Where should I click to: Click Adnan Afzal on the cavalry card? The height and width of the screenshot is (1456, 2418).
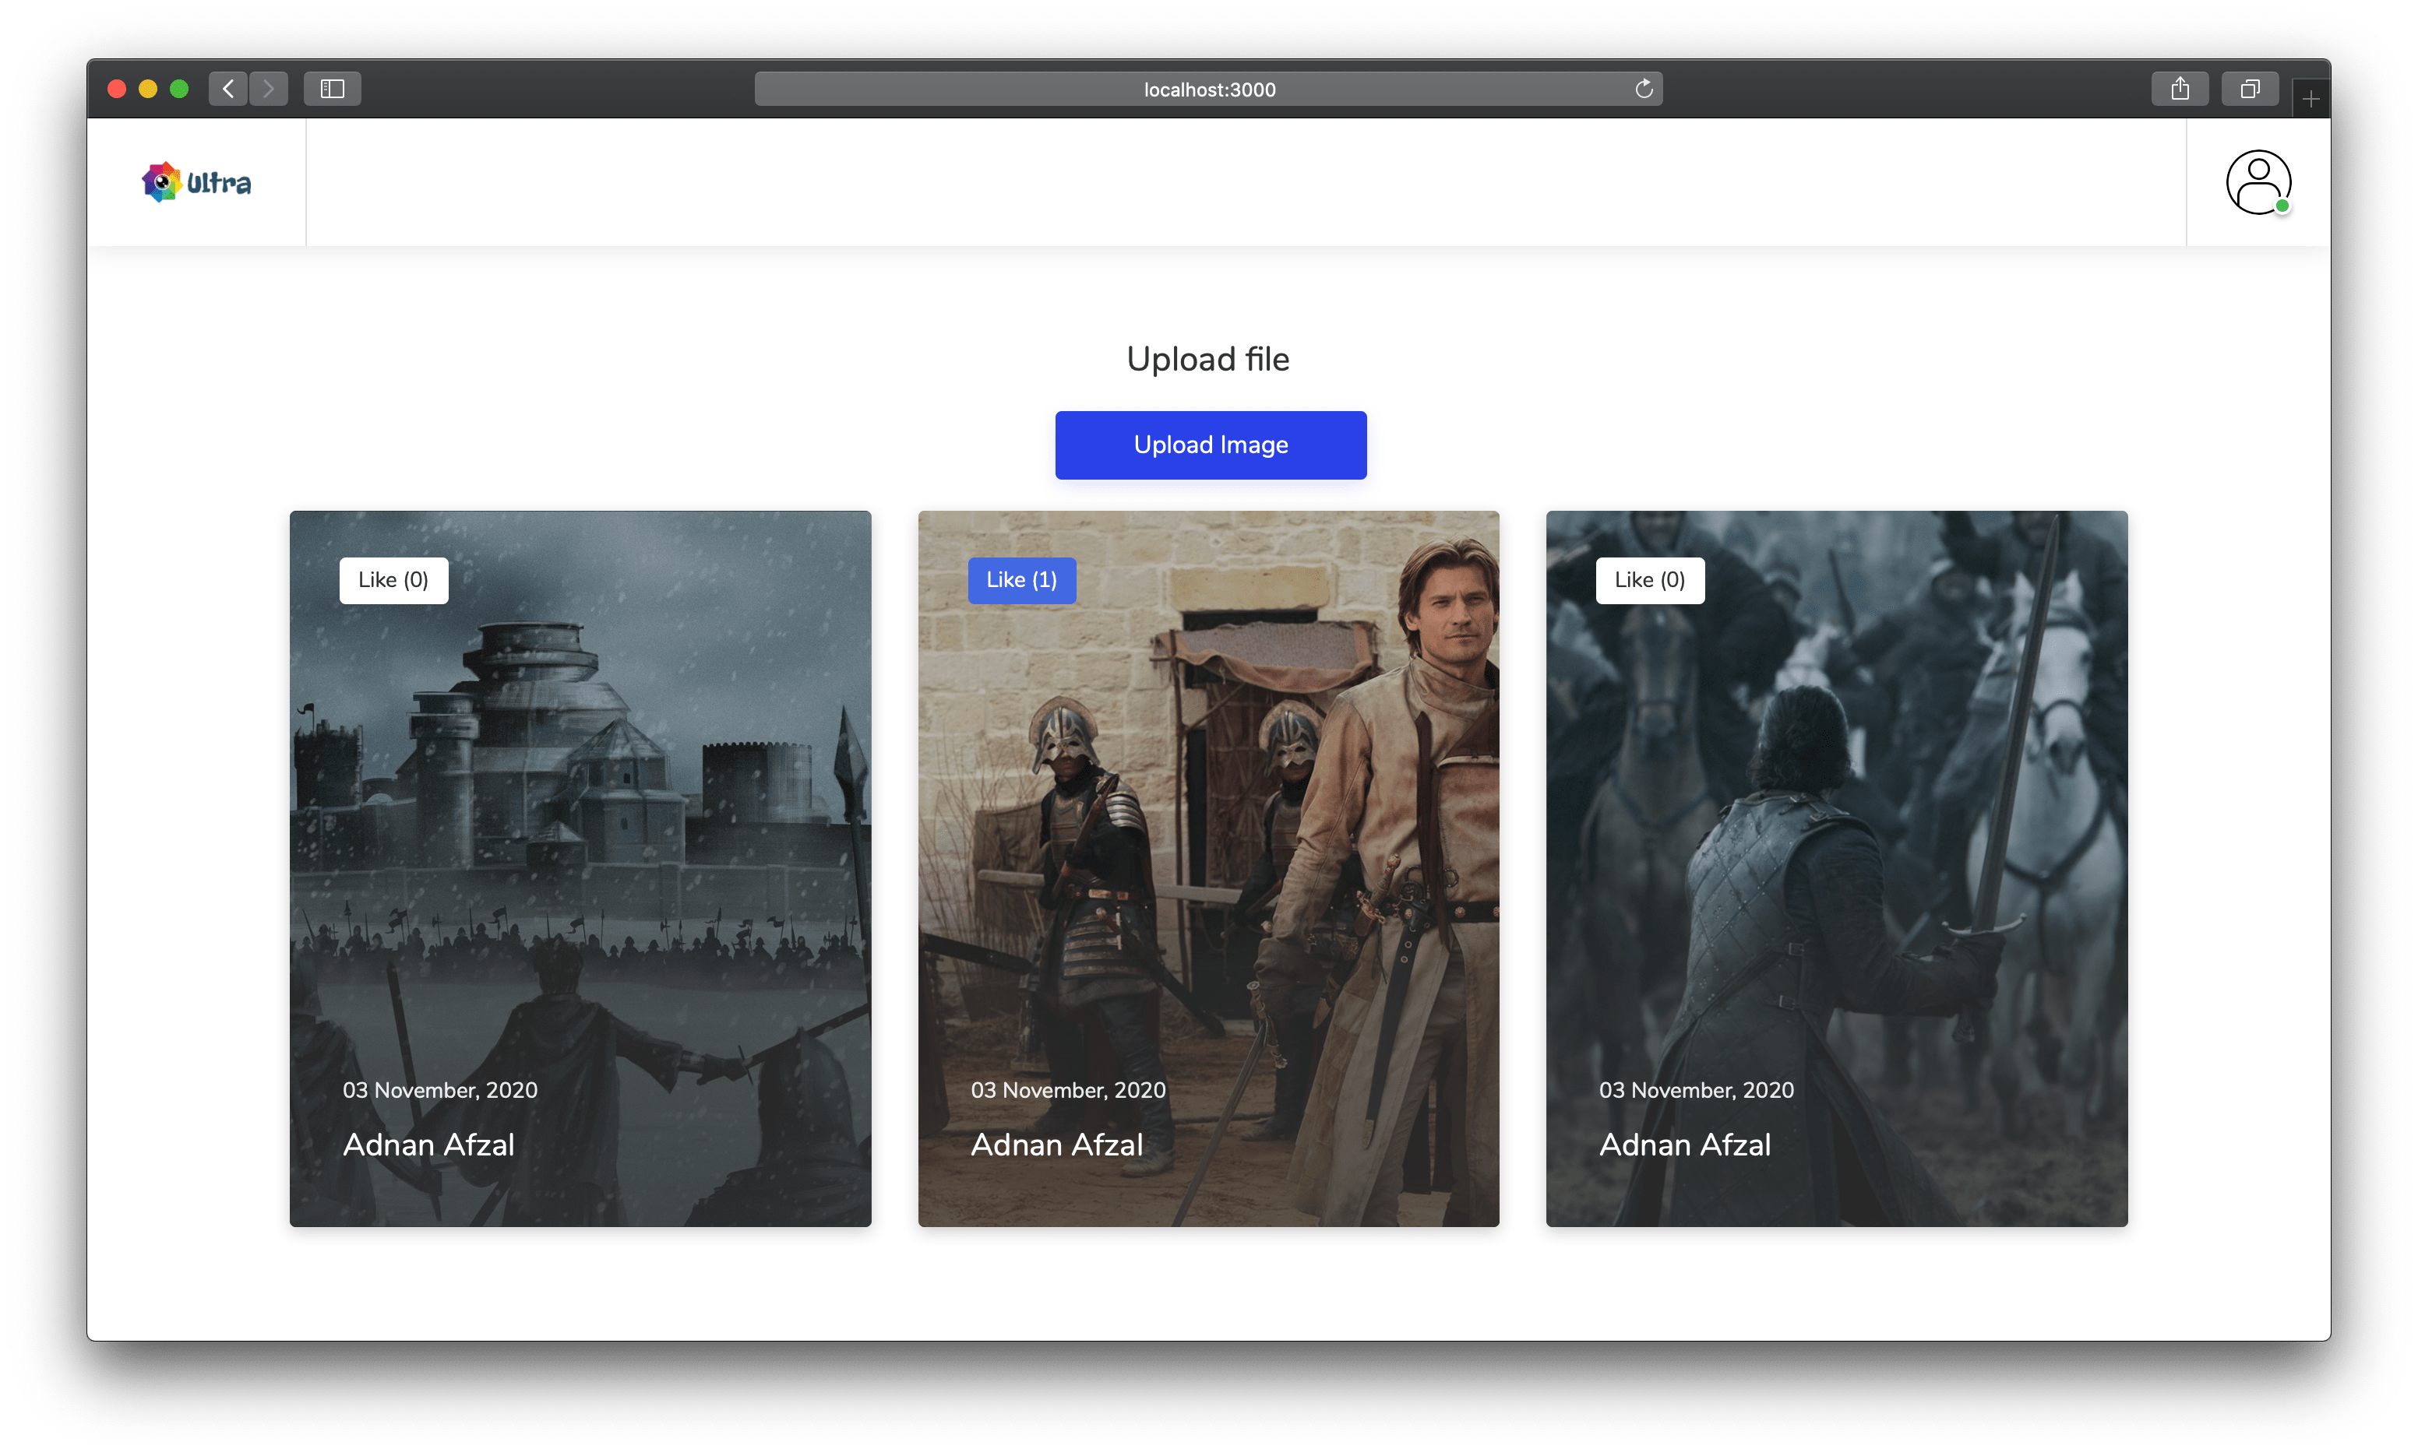pos(1685,1144)
